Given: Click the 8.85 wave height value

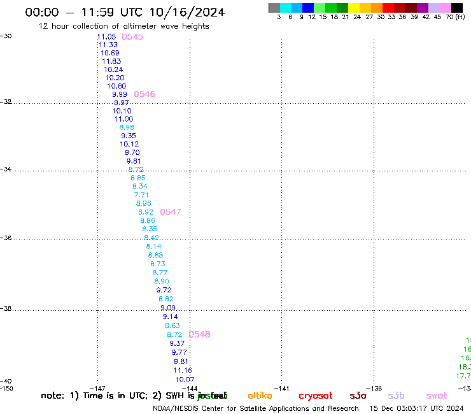Looking at the screenshot, I should (x=138, y=178).
